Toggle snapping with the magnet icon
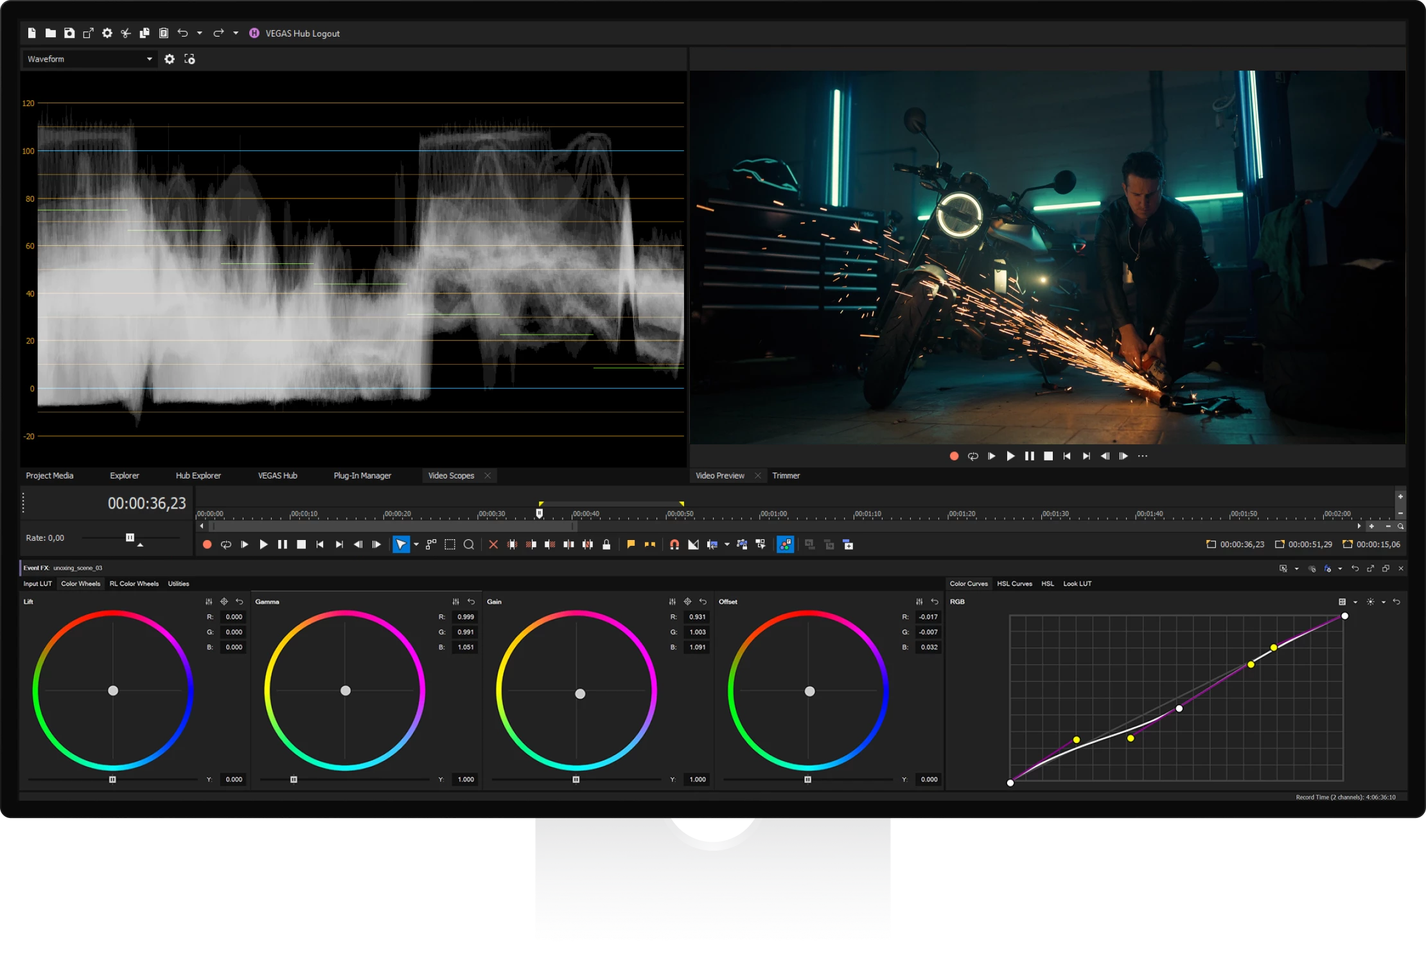This screenshot has width=1426, height=976. 674,544
